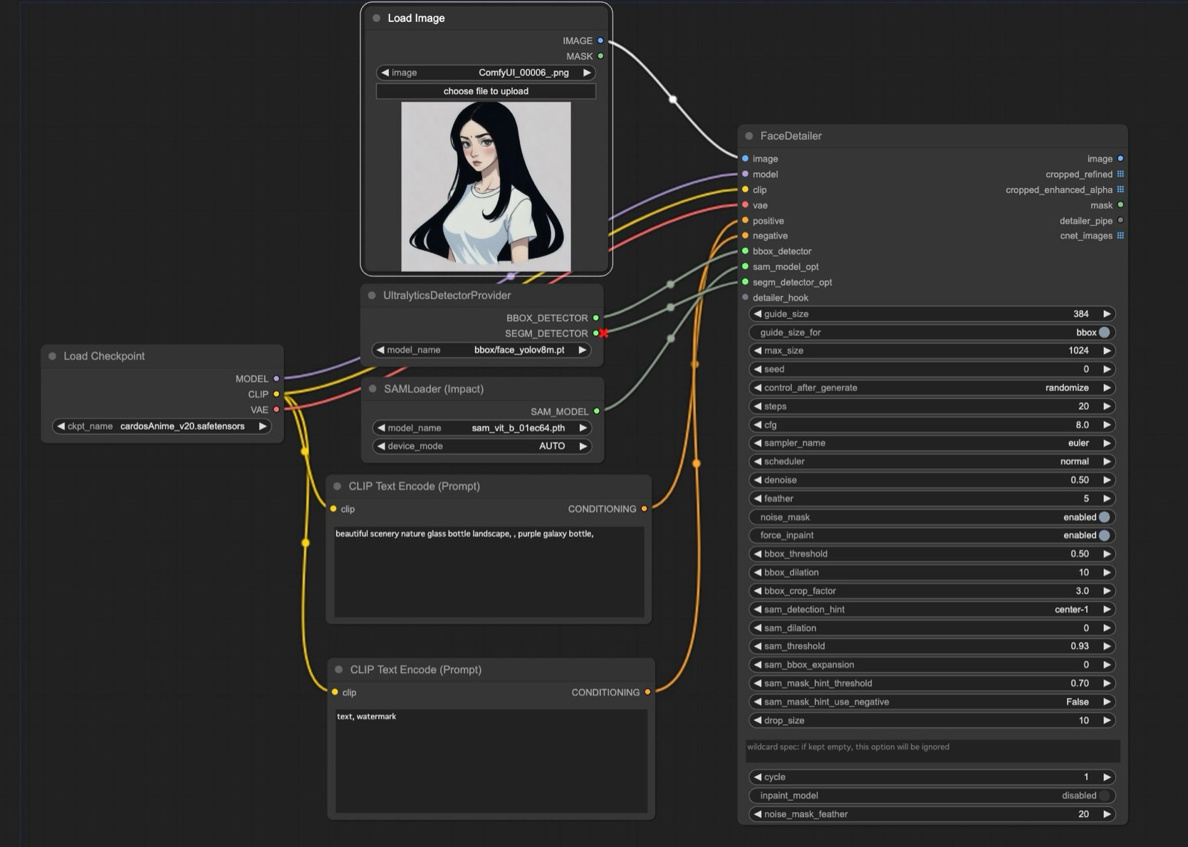This screenshot has height=847, width=1188.
Task: Enable the inpaint_model option
Action: (x=1105, y=795)
